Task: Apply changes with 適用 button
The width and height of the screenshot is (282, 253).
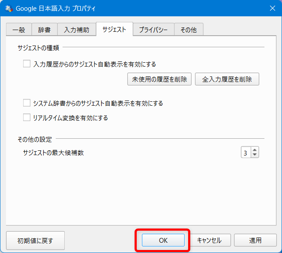Action: pyautogui.click(x=255, y=240)
